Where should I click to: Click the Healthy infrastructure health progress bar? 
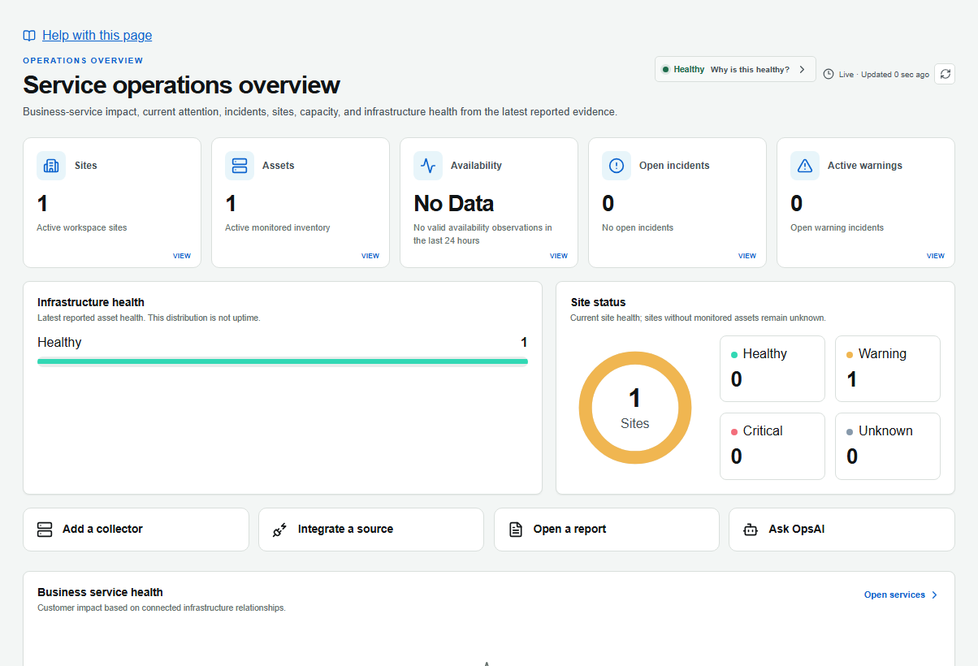[x=283, y=361]
